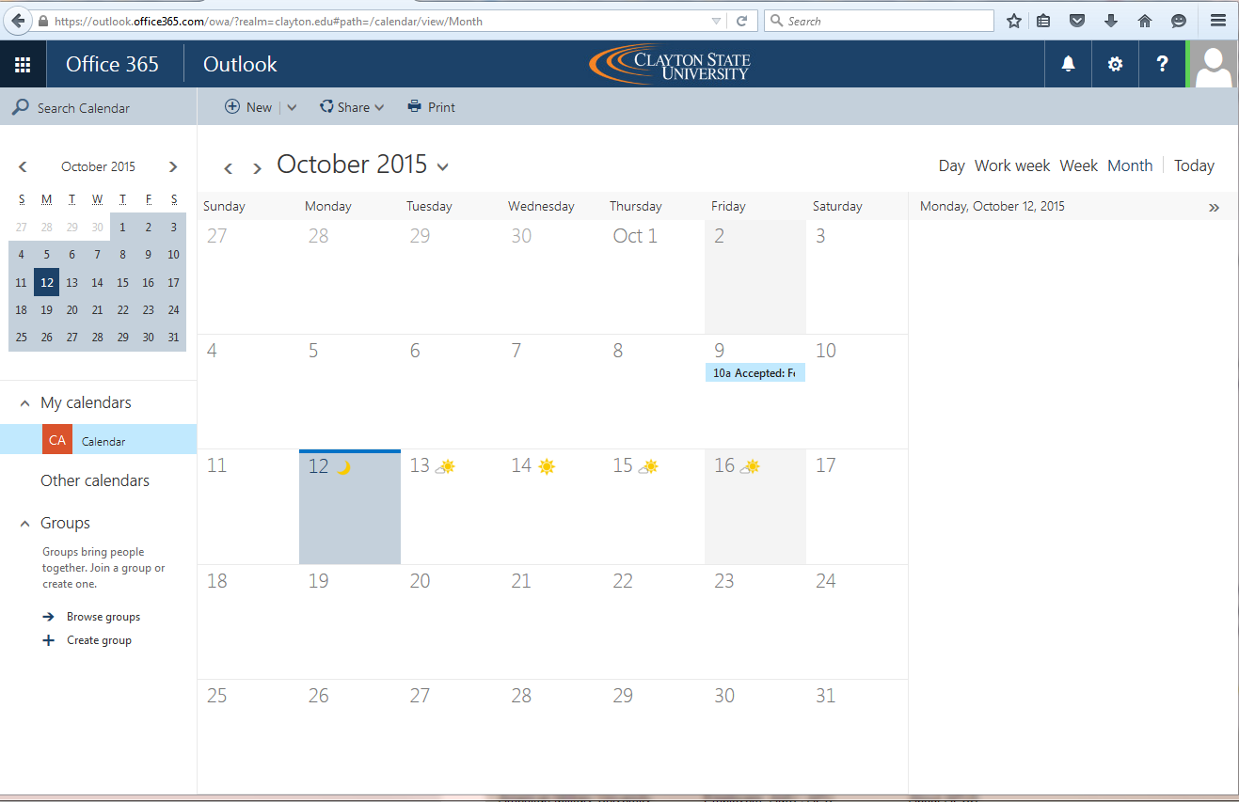The width and height of the screenshot is (1239, 802).
Task: Click the browser home icon
Action: pyautogui.click(x=1145, y=21)
